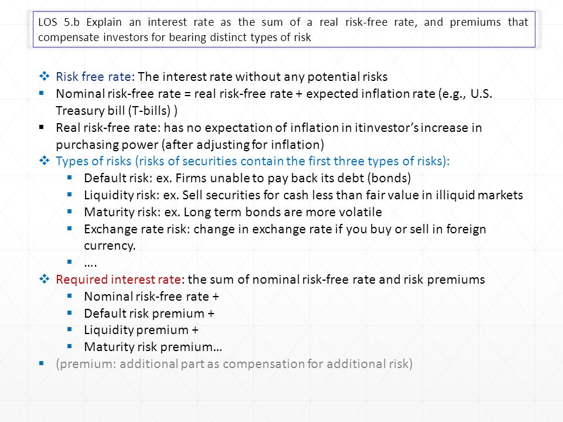Image resolution: width=563 pixels, height=422 pixels.
Task: Click the red 'Required interest rate' text
Action: [118, 279]
